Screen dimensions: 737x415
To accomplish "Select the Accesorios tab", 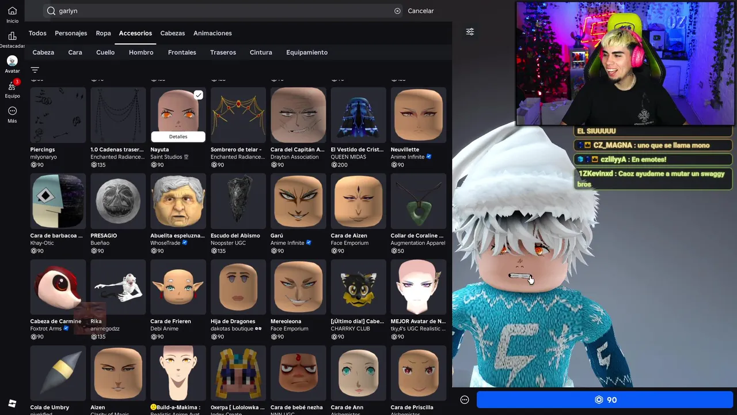I will 135,33.
